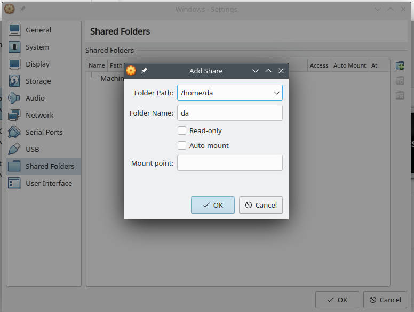Click pin icon in Add Share titlebar
Viewport: 414px width, 312px height.
click(144, 71)
